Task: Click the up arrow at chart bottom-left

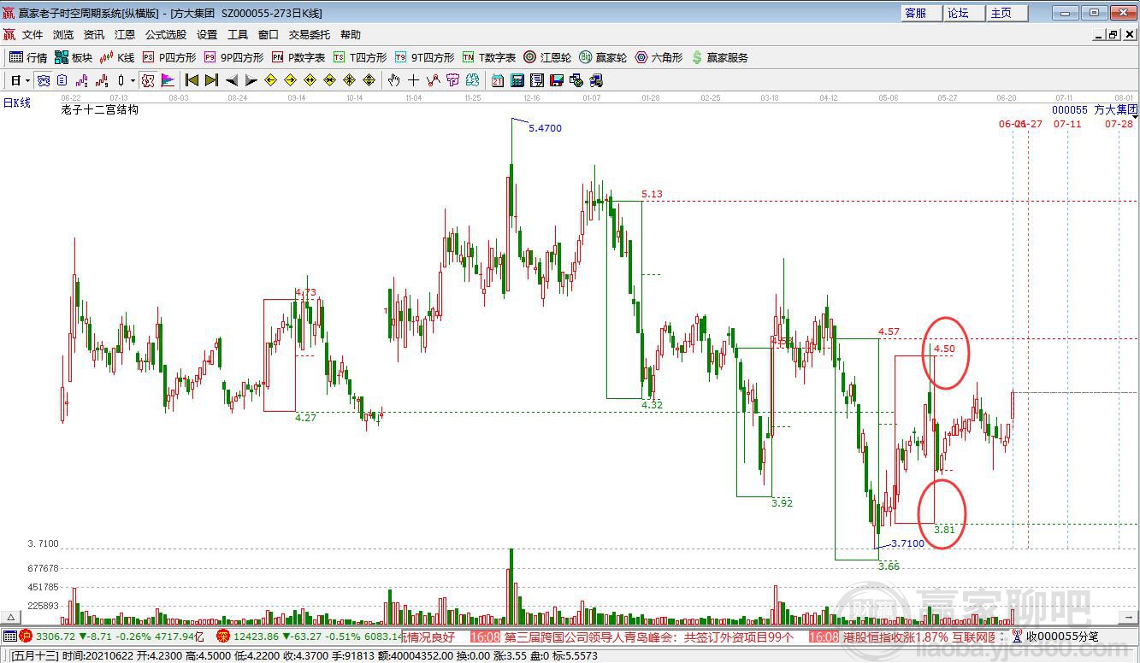Action: click(12, 618)
